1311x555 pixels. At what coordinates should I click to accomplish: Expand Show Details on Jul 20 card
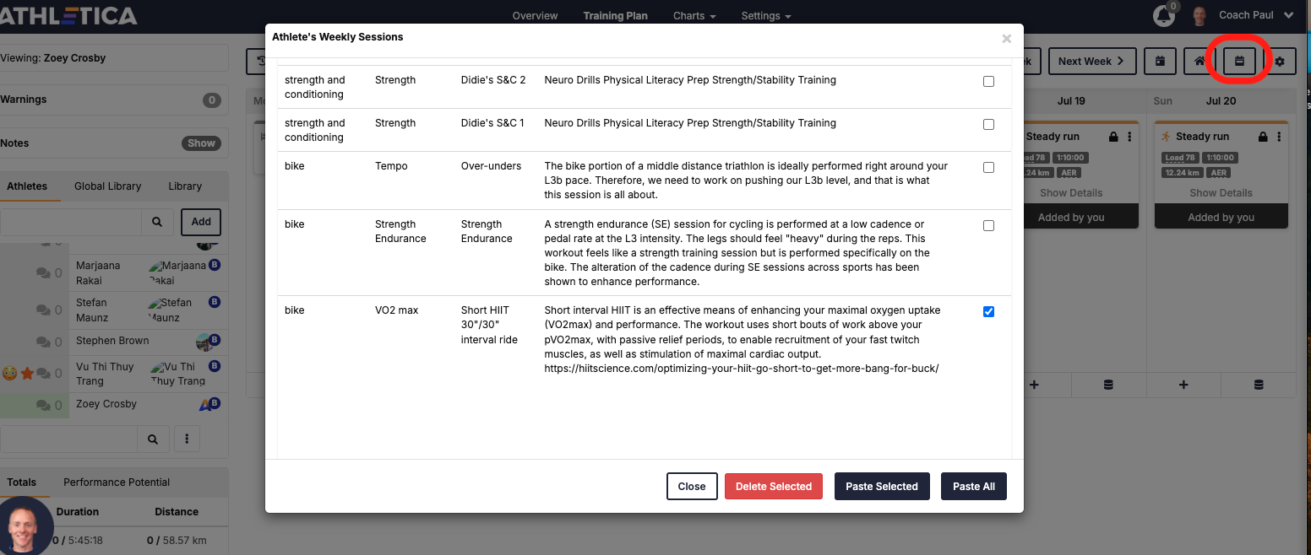[x=1221, y=193]
